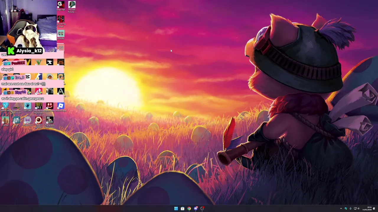The image size is (378, 212).
Task: Open The Jackbox Party Pack 4 shortcut
Action: click(50, 122)
